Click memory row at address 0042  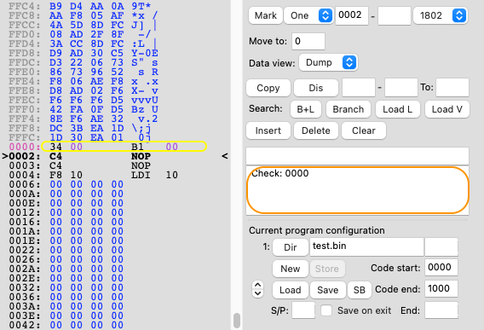[66, 325]
